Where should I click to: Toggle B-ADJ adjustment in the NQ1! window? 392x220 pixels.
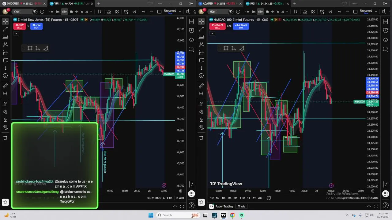click(375, 198)
